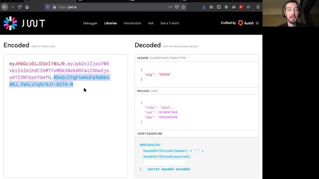Reload the jwt.io page
Viewport: 319px width, 179px height.
pos(19,7)
